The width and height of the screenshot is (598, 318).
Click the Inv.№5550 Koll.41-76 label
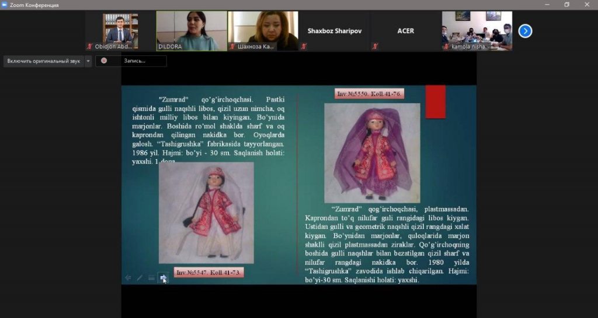coord(369,94)
